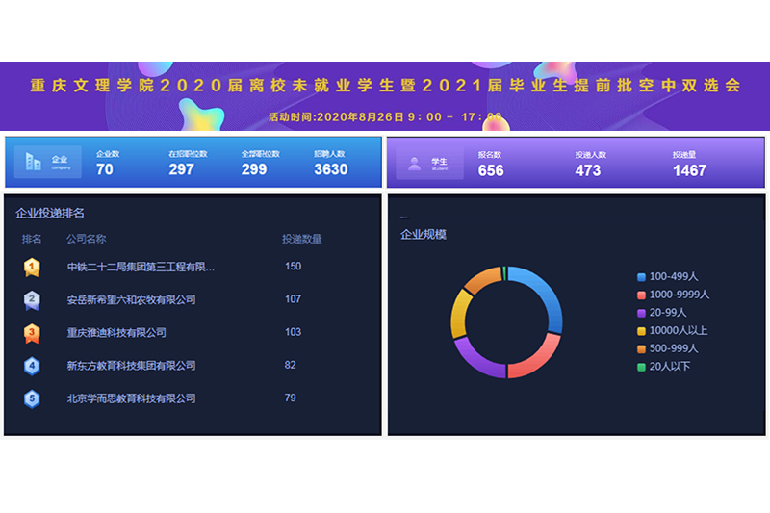Screen dimensions: 770x513
Task: Click the enterprise building icon
Action: coord(34,163)
